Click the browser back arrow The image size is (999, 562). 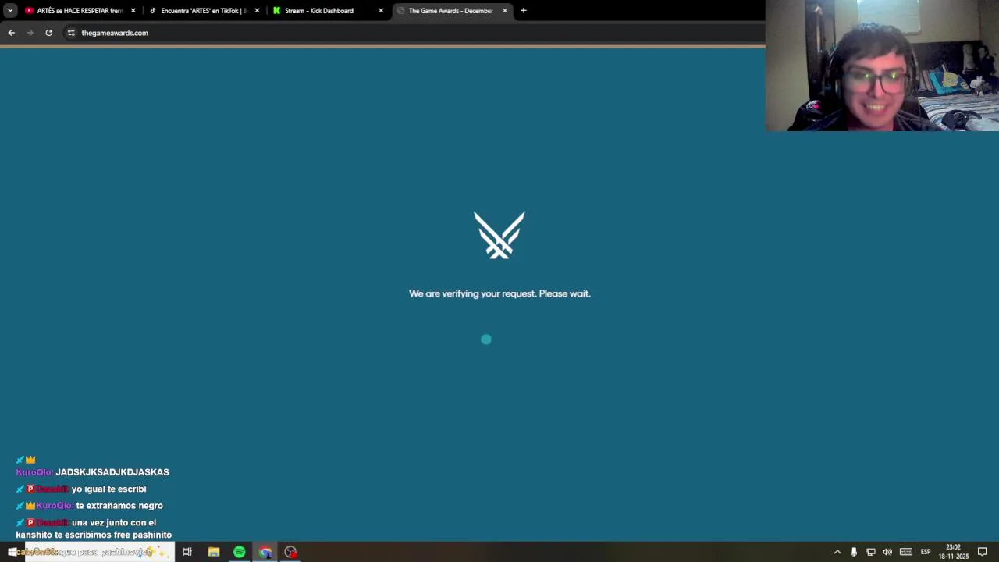coord(12,33)
